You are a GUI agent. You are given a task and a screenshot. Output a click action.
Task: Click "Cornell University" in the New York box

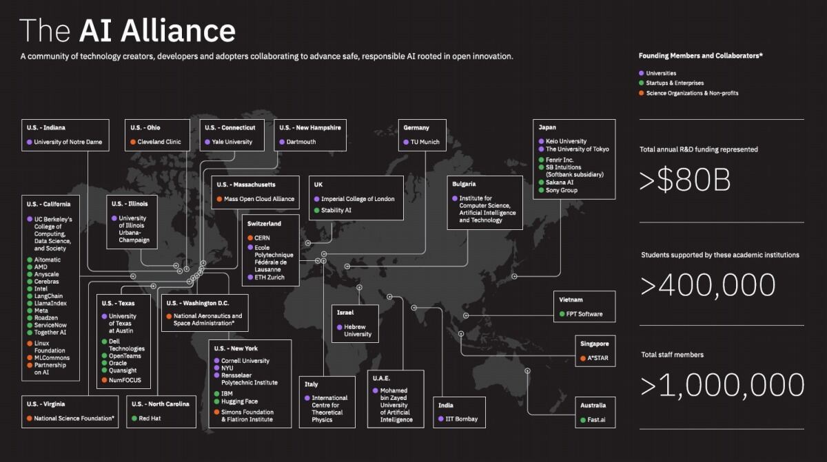[245, 361]
